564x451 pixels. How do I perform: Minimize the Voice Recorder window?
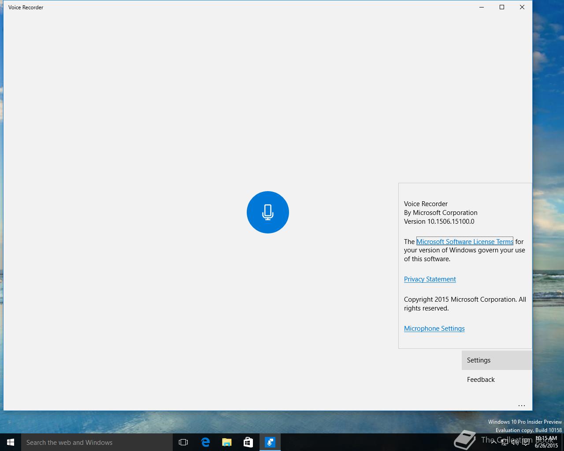click(x=482, y=7)
